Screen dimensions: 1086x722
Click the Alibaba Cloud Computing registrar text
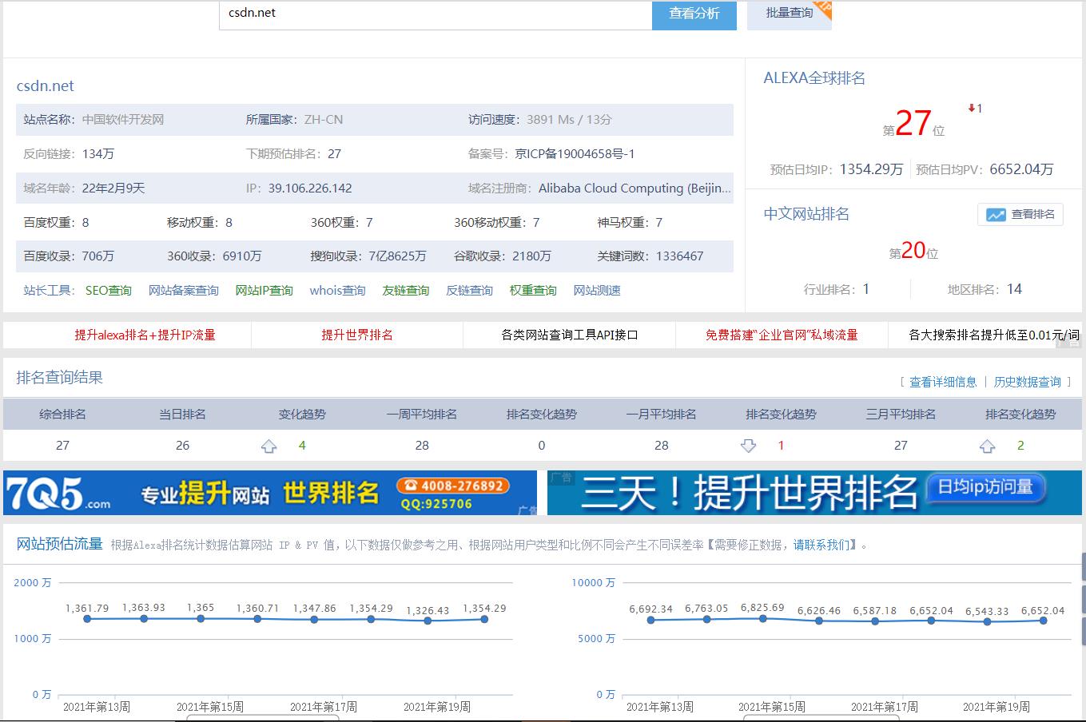click(635, 188)
